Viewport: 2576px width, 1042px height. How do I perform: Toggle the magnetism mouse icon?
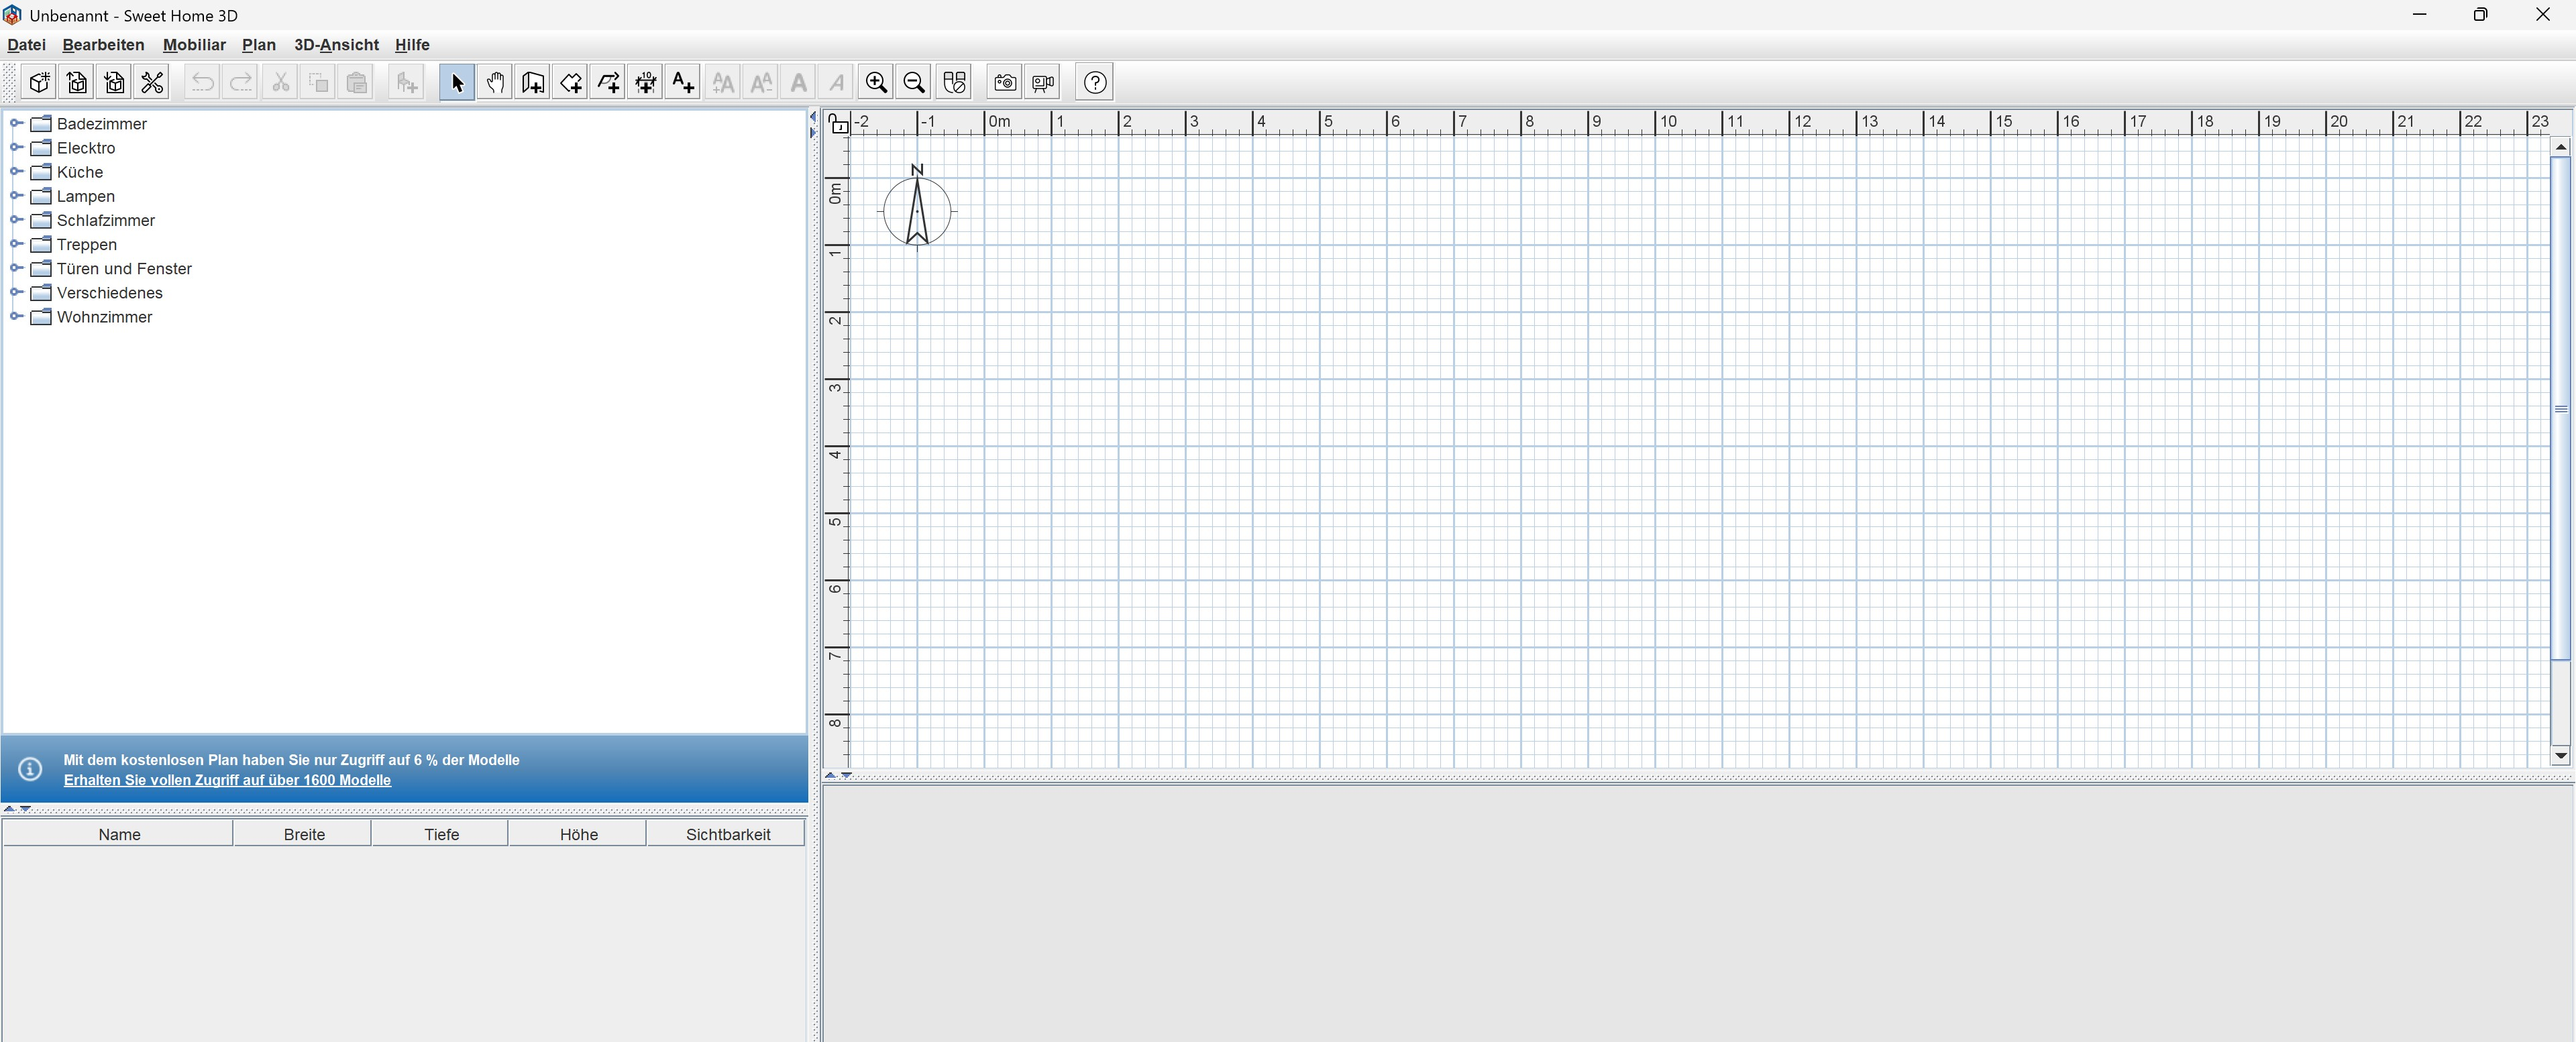954,82
